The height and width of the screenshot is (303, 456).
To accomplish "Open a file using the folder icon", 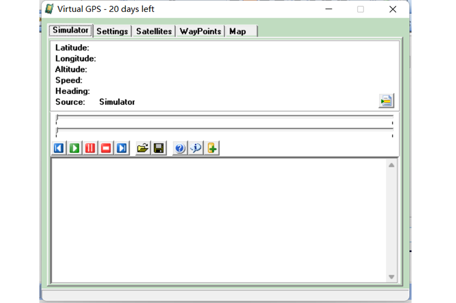I will [142, 148].
